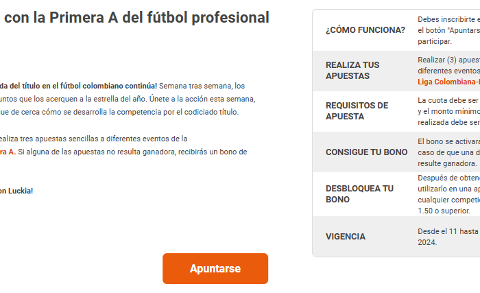Click the 'Desde el 11 hasta' validity text

(x=448, y=237)
